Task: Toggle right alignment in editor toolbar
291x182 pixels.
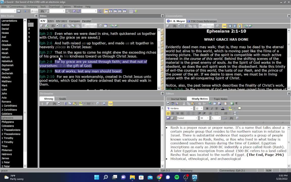Action: click(177, 113)
